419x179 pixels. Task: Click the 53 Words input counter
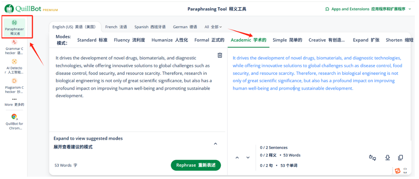click(66, 165)
